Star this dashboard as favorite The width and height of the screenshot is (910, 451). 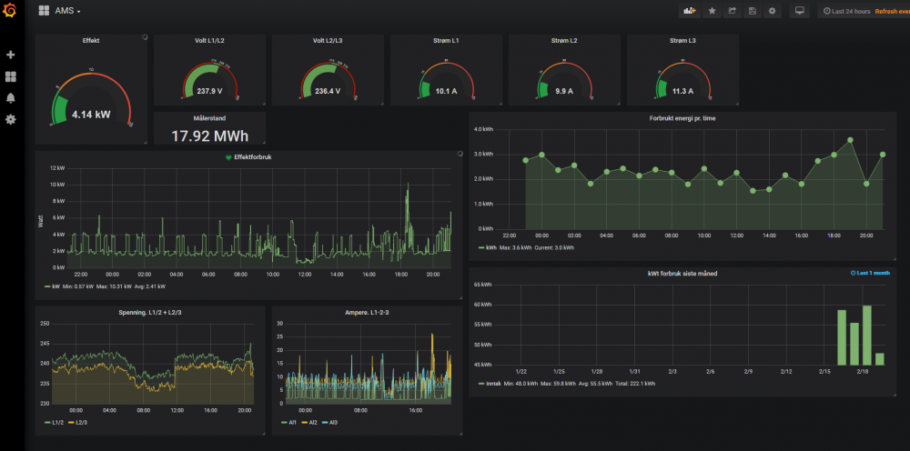[x=712, y=11]
